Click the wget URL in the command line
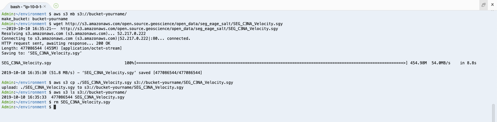The height and width of the screenshot is (122, 497). pos(174,24)
